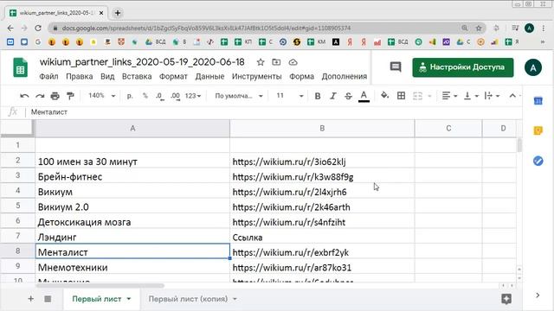Collapse the menus with the up chevron

click(x=512, y=96)
